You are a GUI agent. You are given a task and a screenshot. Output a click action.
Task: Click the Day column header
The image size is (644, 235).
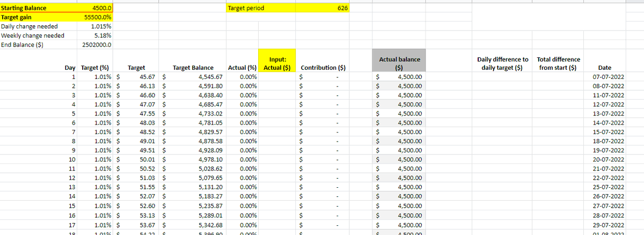coord(70,68)
